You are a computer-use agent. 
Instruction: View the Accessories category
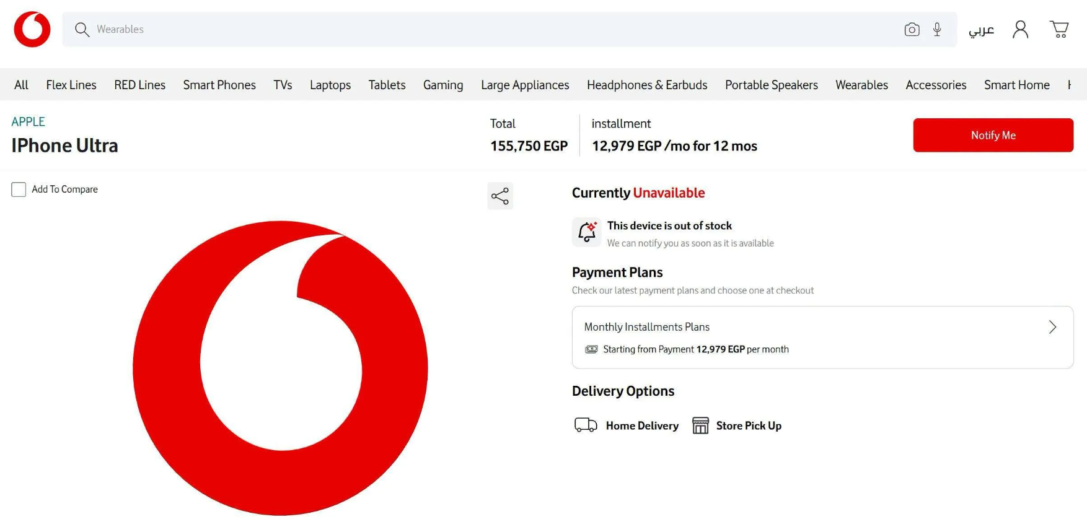pos(936,85)
